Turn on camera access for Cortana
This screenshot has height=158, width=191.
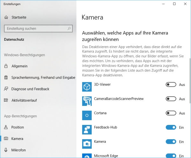click(x=171, y=113)
